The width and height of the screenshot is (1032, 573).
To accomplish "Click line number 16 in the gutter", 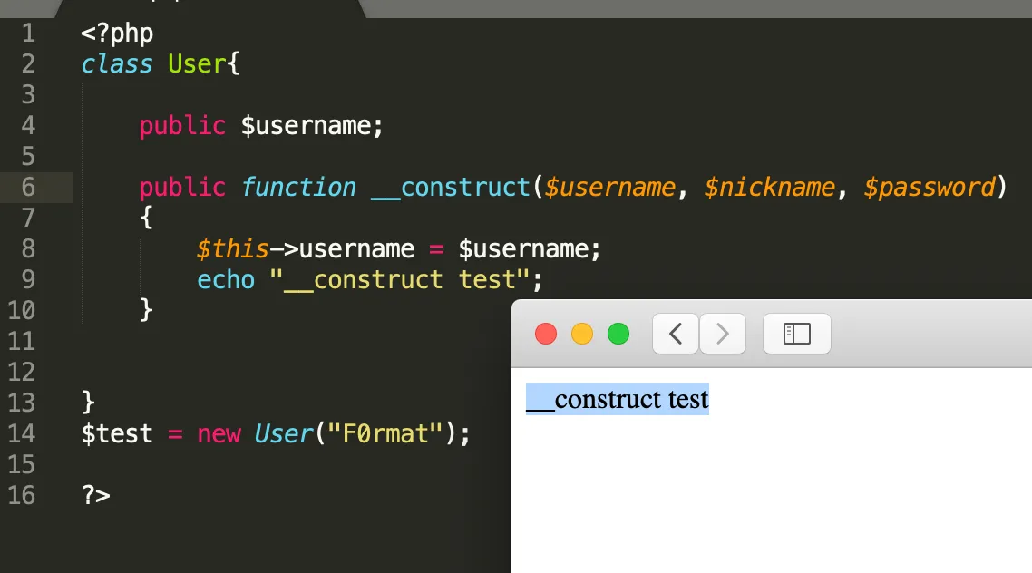I will [22, 496].
